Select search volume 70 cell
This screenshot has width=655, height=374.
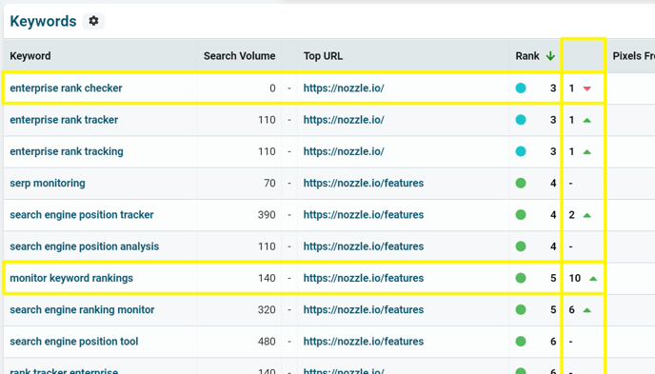269,184
